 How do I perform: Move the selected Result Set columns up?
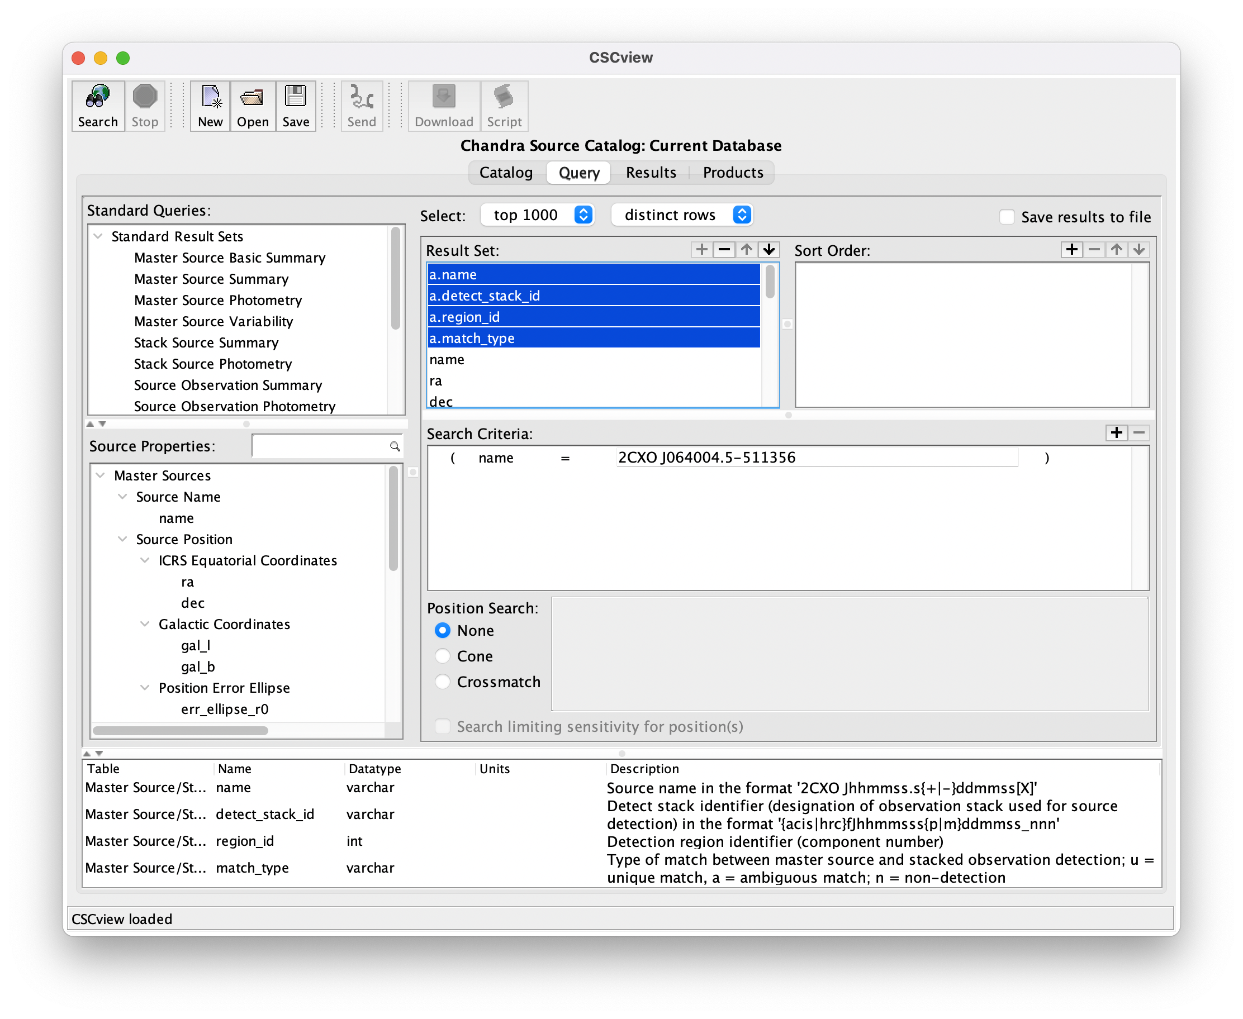pos(746,250)
